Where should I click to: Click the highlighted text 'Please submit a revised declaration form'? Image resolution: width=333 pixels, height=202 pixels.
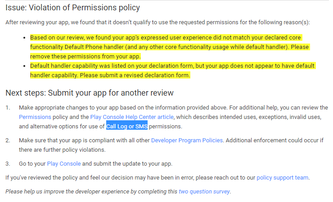(x=135, y=75)
